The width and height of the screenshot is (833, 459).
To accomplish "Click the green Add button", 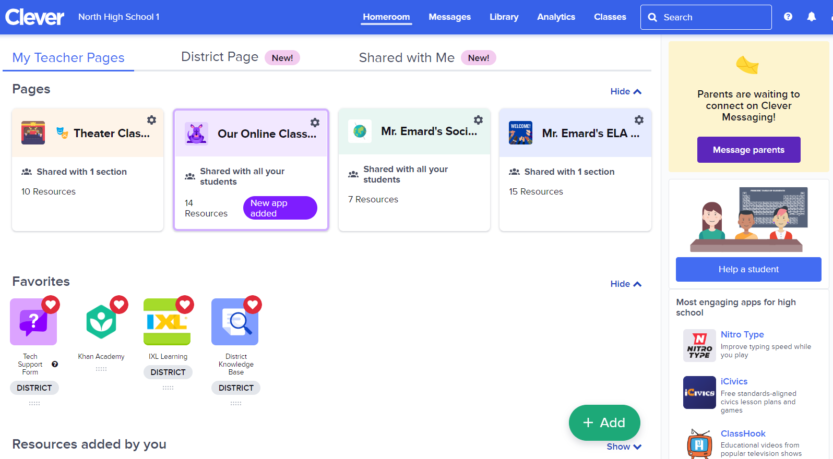I will pos(604,423).
